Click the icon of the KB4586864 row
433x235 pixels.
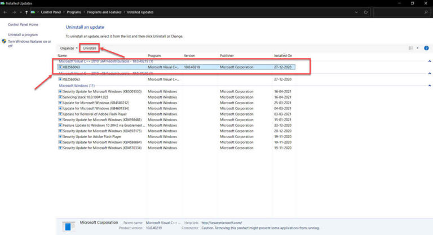(x=60, y=142)
